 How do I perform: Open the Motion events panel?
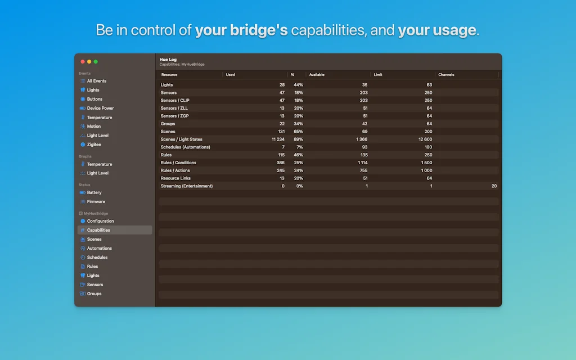pyautogui.click(x=93, y=126)
